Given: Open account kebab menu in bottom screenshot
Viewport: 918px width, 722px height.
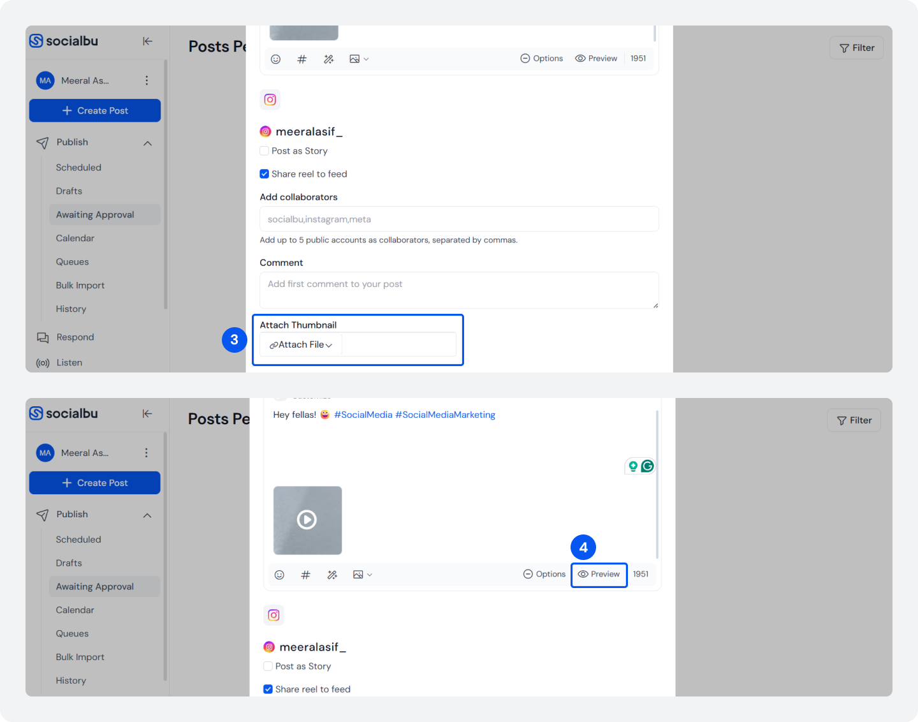Looking at the screenshot, I should point(147,453).
